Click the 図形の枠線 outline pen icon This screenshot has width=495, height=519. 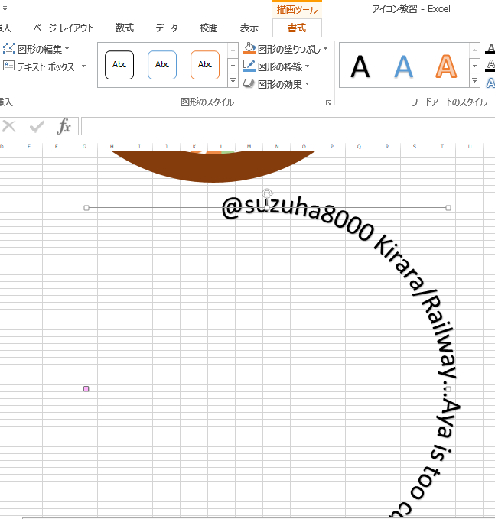249,66
